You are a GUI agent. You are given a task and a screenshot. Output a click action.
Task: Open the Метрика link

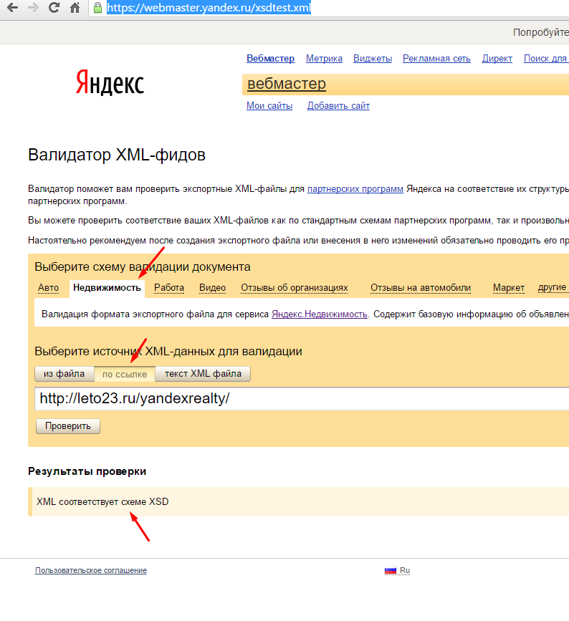[324, 59]
